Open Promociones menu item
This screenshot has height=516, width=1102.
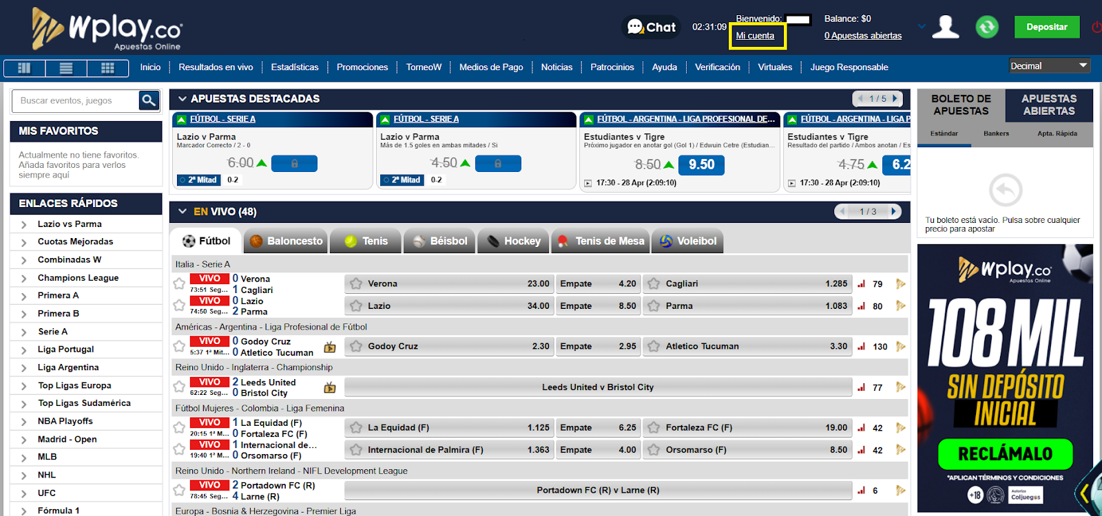(x=362, y=67)
